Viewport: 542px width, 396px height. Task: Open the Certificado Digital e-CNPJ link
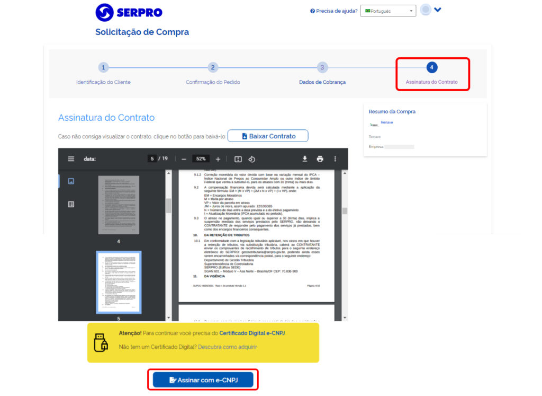[252, 333]
